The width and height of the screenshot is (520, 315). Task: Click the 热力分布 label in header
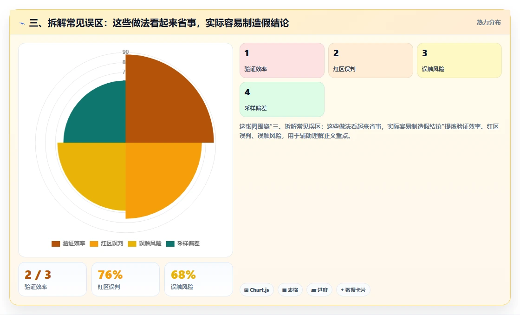pyautogui.click(x=488, y=23)
